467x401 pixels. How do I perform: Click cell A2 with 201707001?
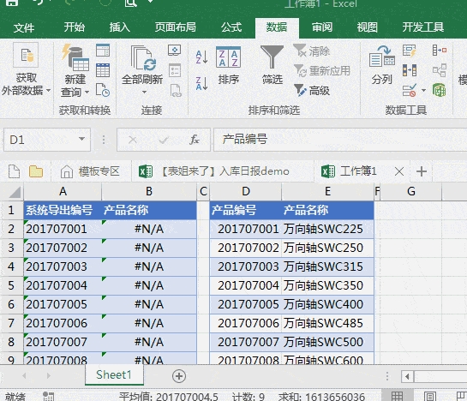click(63, 229)
